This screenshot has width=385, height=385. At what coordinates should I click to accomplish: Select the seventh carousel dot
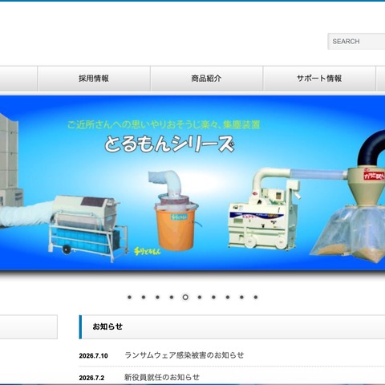tap(213, 297)
